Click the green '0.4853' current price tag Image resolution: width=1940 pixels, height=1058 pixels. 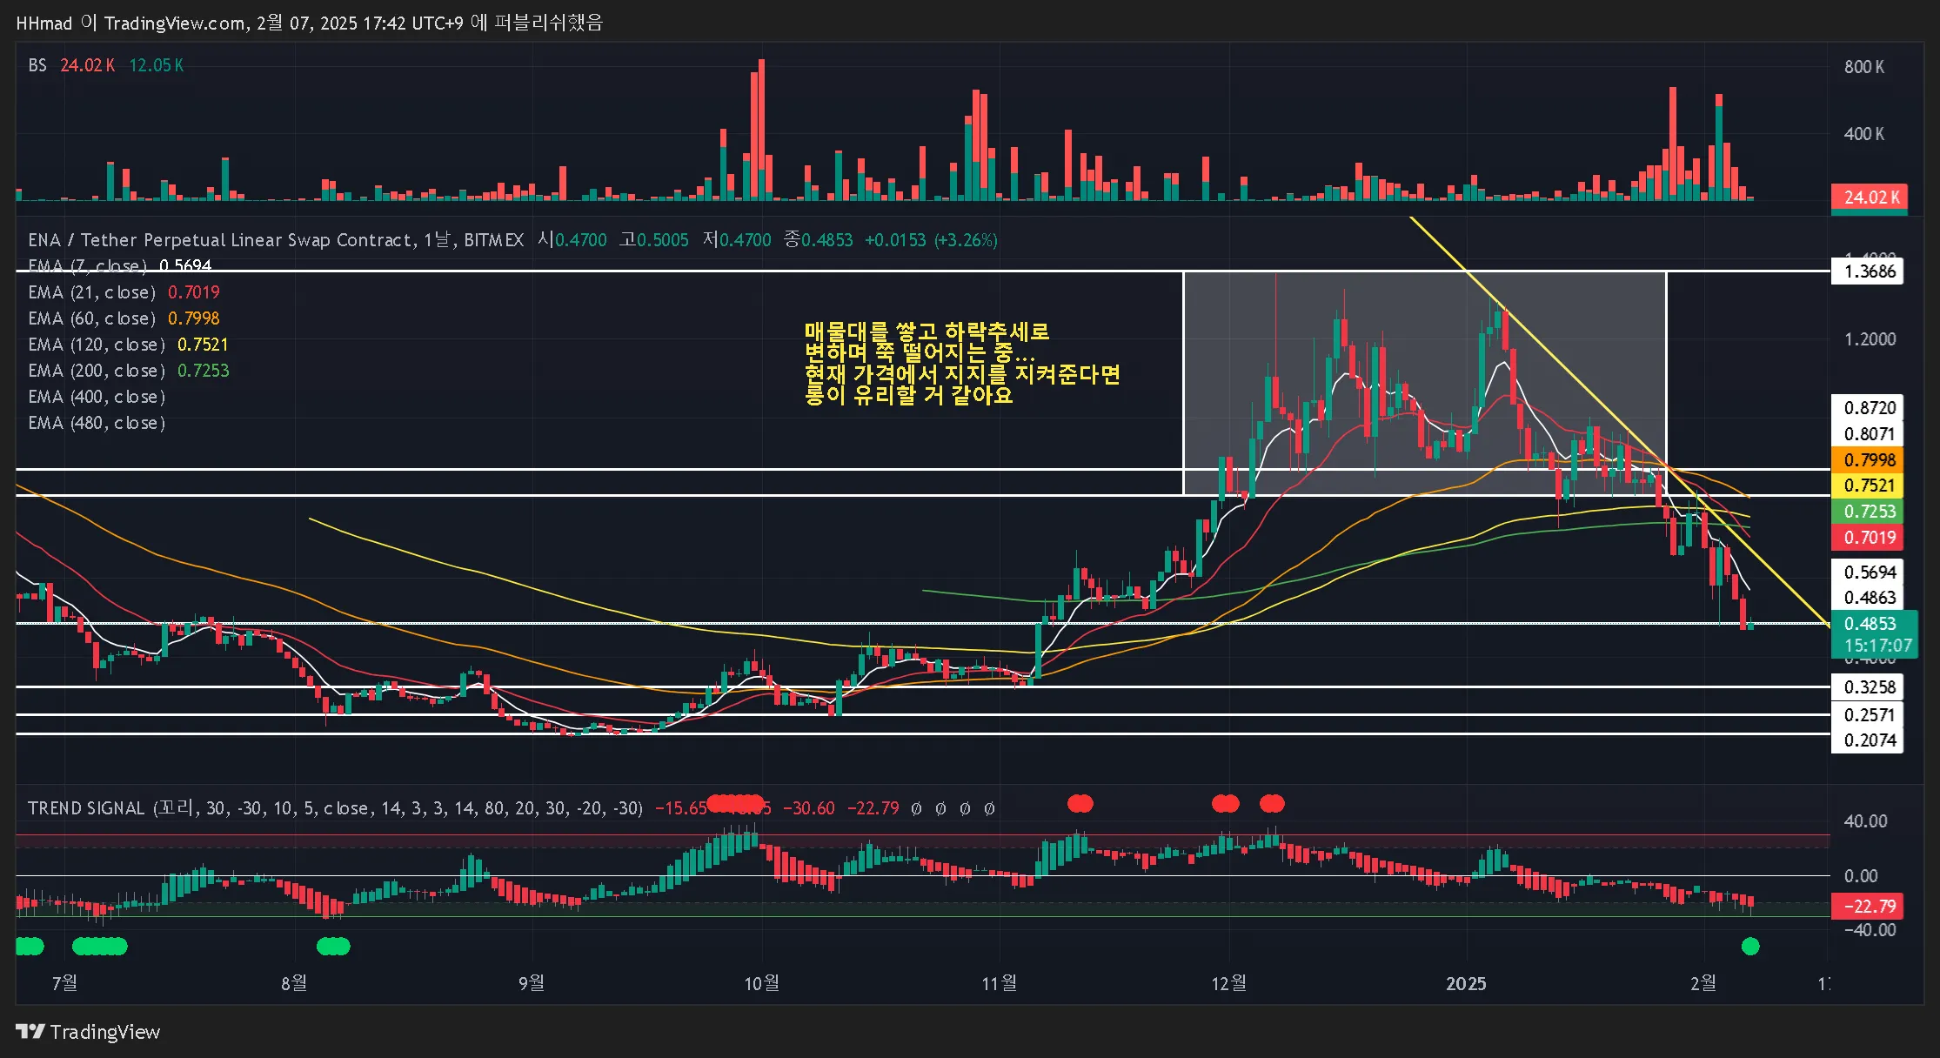[x=1870, y=624]
